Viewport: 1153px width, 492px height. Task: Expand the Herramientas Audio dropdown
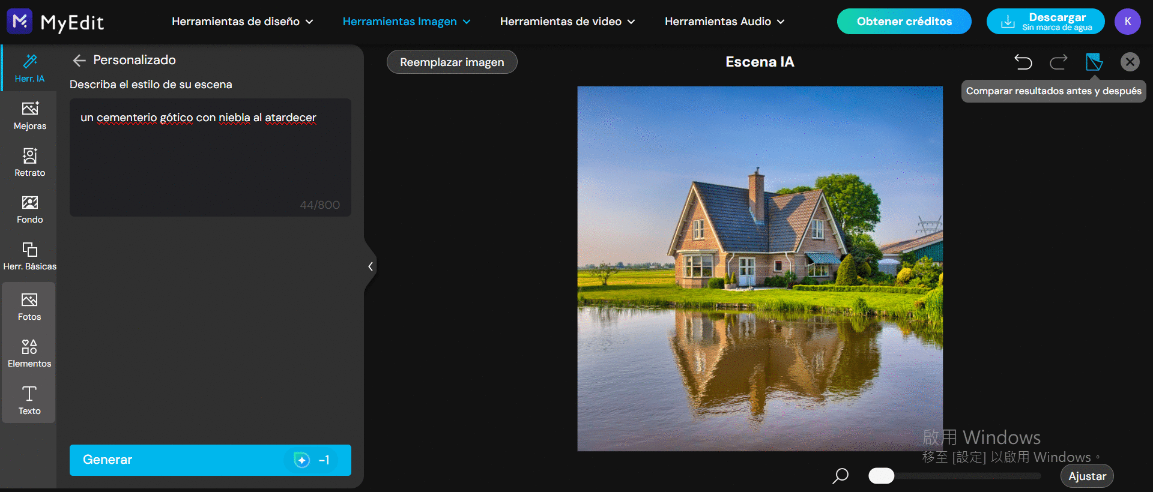click(x=724, y=22)
